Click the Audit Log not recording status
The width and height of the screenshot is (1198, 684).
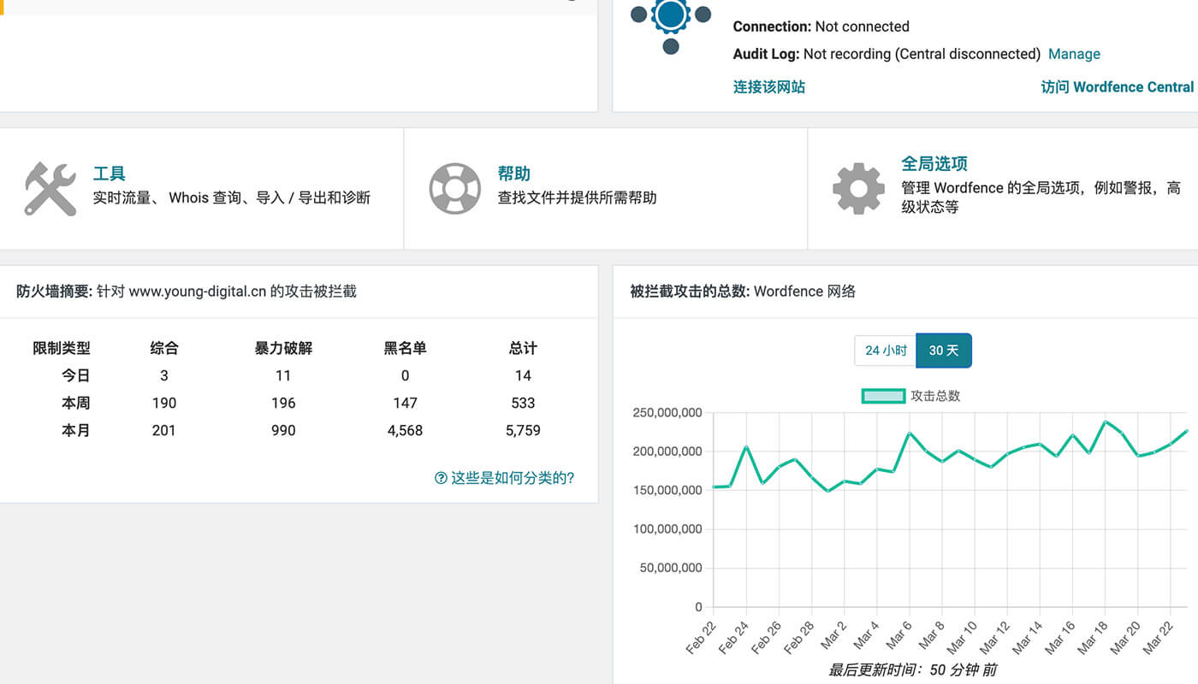[x=887, y=54]
